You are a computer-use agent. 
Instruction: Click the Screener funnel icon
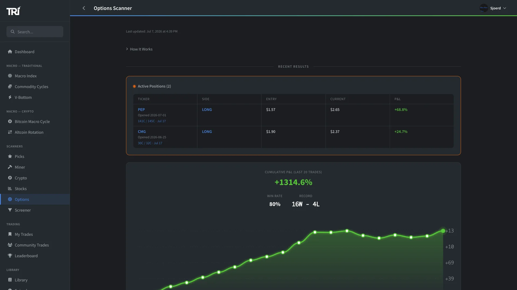coord(10,210)
